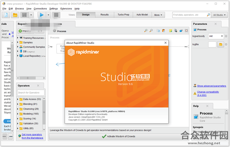Open the run options dropdown arrow
The height and width of the screenshot is (147, 230).
pos(48,15)
